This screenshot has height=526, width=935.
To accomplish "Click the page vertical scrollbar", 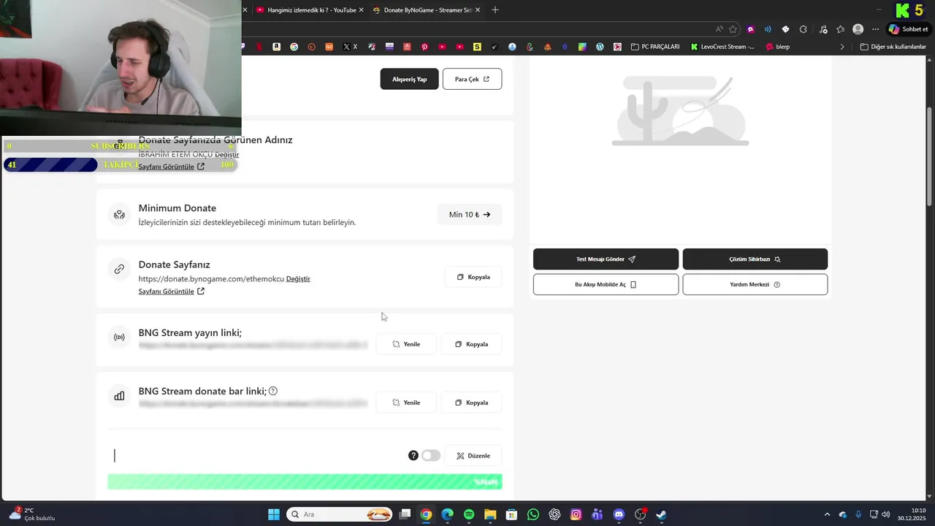I will click(929, 156).
